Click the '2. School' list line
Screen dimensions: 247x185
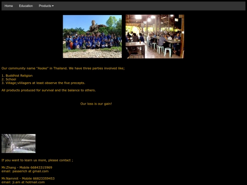tap(9, 79)
